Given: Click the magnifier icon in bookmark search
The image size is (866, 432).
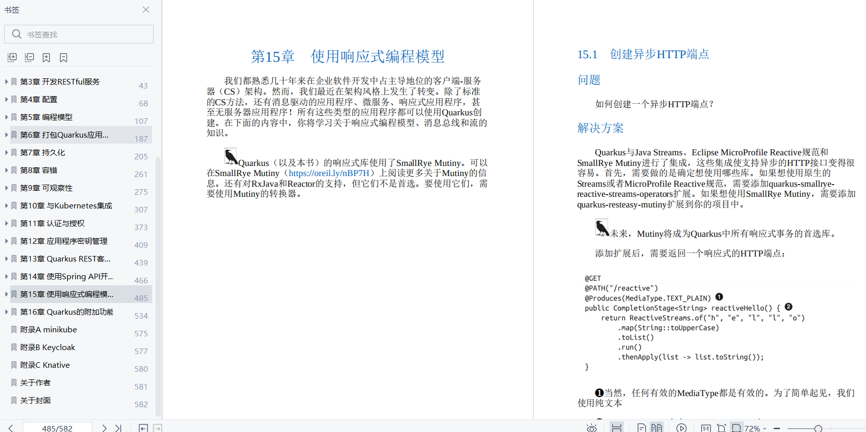Looking at the screenshot, I should coord(17,34).
